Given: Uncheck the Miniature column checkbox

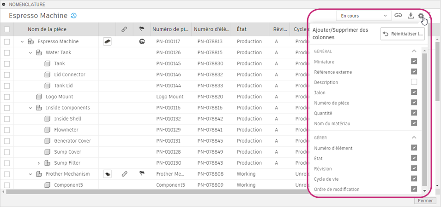Looking at the screenshot, I should [414, 62].
